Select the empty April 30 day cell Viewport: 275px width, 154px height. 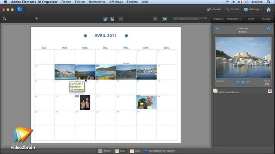[147, 118]
